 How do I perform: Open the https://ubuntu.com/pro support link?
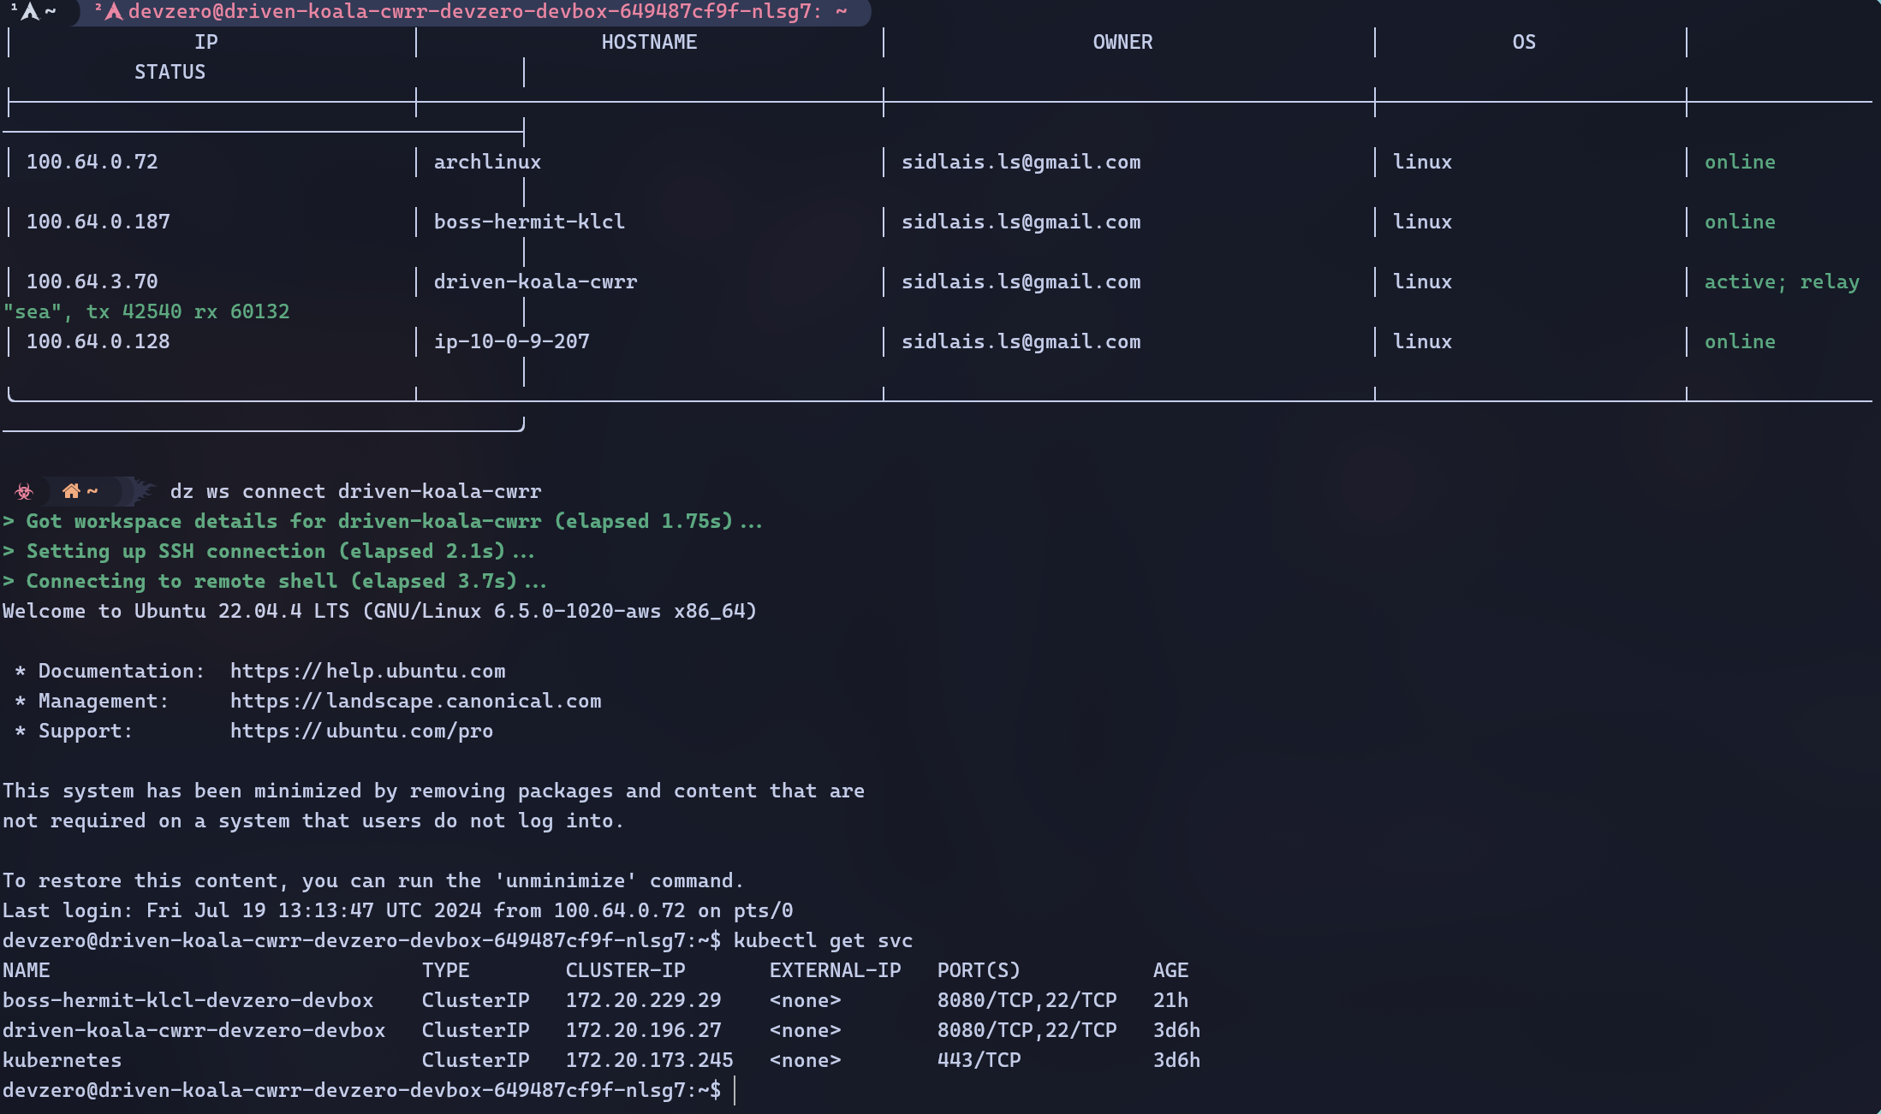point(361,731)
